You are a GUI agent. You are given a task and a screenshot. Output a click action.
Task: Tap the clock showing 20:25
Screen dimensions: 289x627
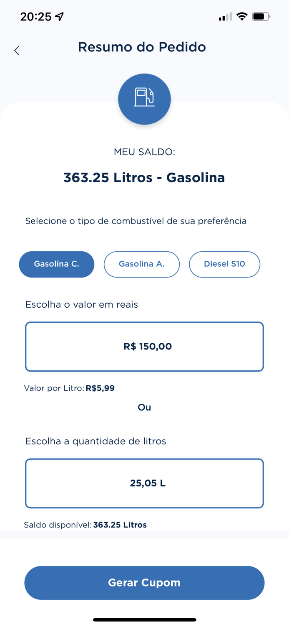pos(37,16)
